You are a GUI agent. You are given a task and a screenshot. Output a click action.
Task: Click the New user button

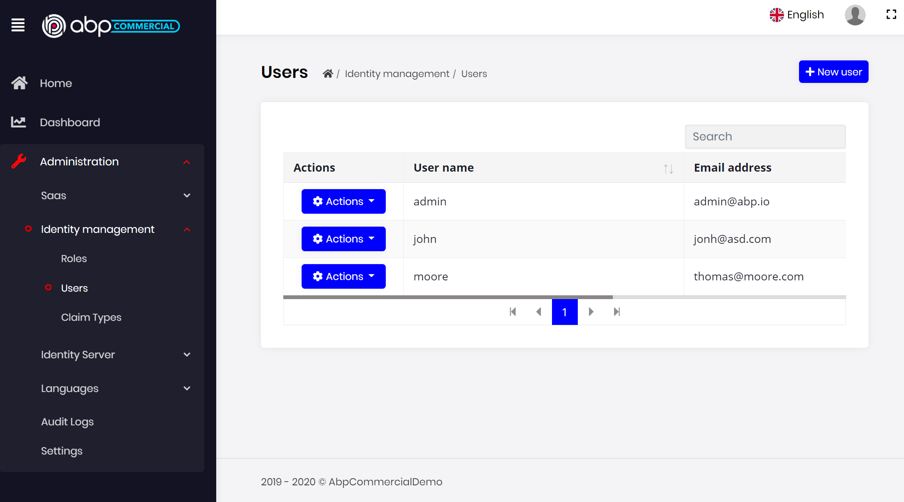click(833, 72)
